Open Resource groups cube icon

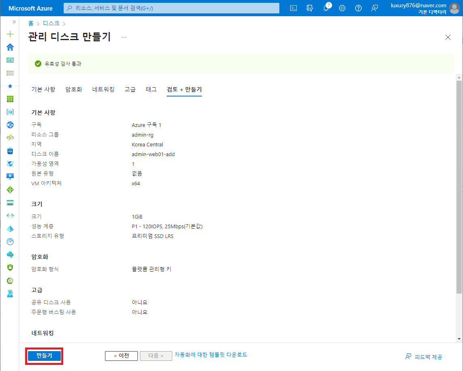point(10,112)
